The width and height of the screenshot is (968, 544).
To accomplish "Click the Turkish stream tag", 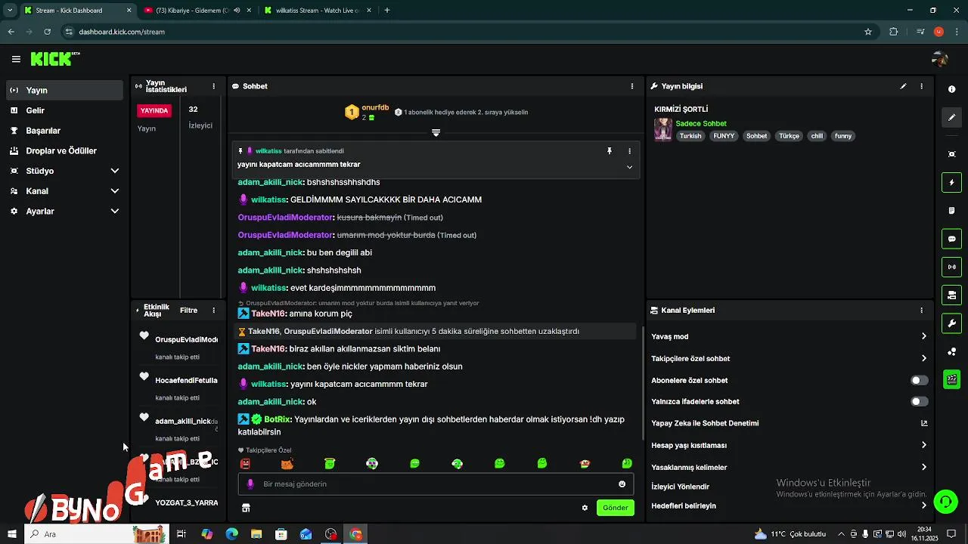I will point(690,136).
